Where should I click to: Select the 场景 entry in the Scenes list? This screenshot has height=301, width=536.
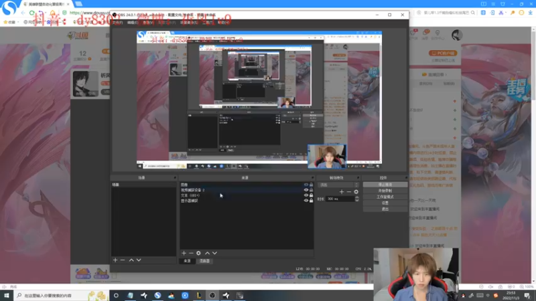coord(143,185)
